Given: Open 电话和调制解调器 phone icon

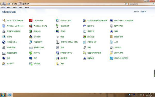Looking at the screenshot, I should [x=4, y=31].
